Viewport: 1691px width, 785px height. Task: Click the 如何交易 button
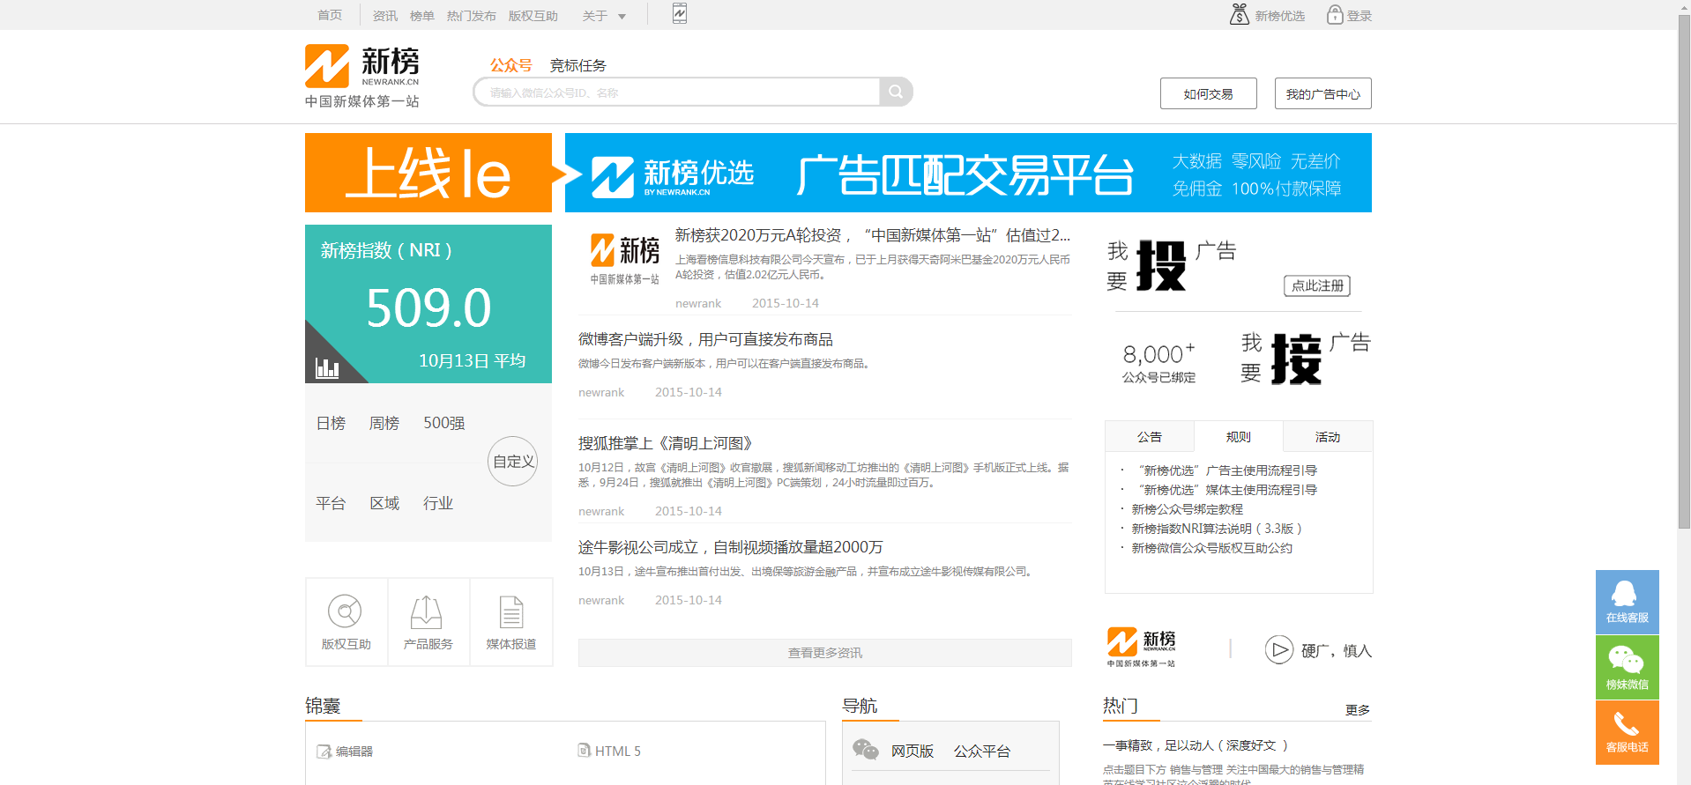[1208, 93]
